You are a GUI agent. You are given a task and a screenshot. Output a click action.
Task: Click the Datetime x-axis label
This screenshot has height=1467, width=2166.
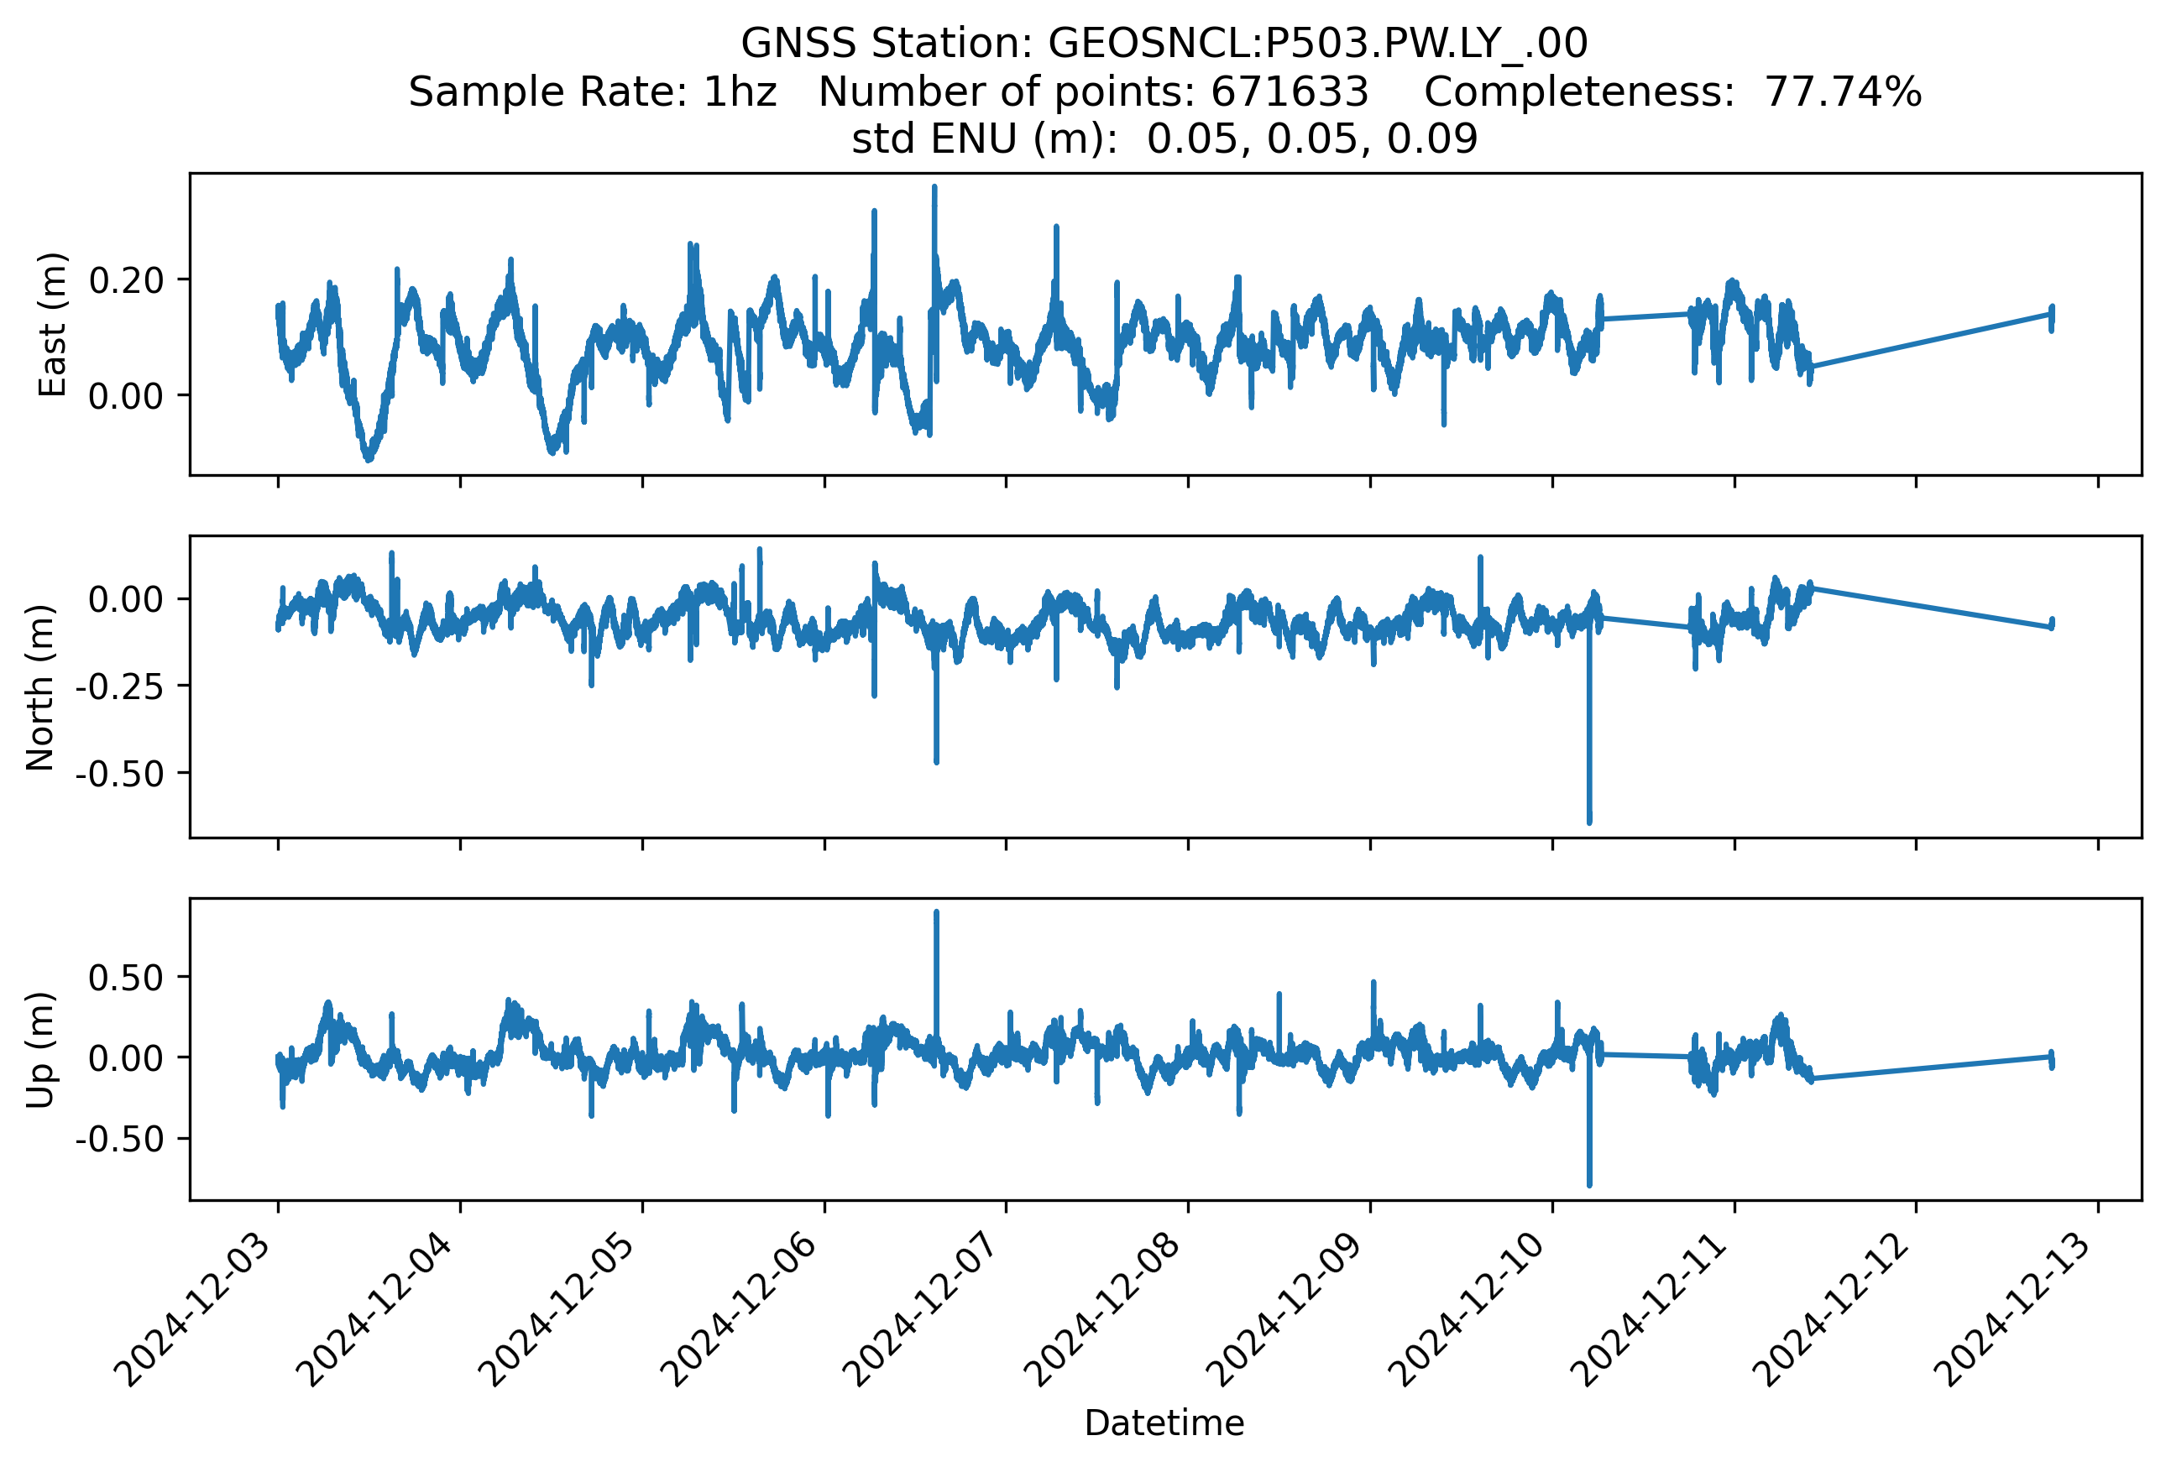coord(1164,1423)
